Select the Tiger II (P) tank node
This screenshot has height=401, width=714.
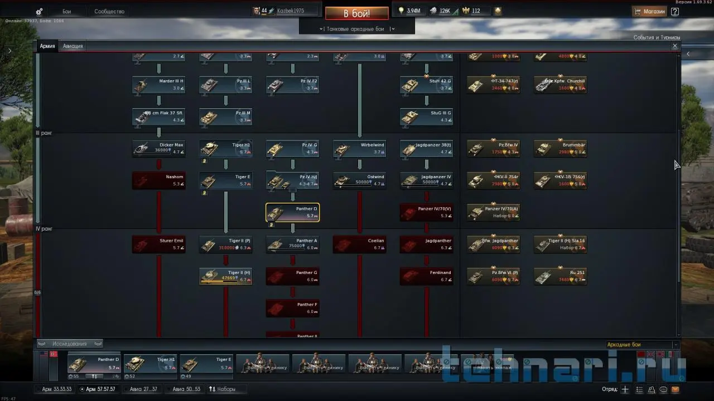pyautogui.click(x=226, y=244)
